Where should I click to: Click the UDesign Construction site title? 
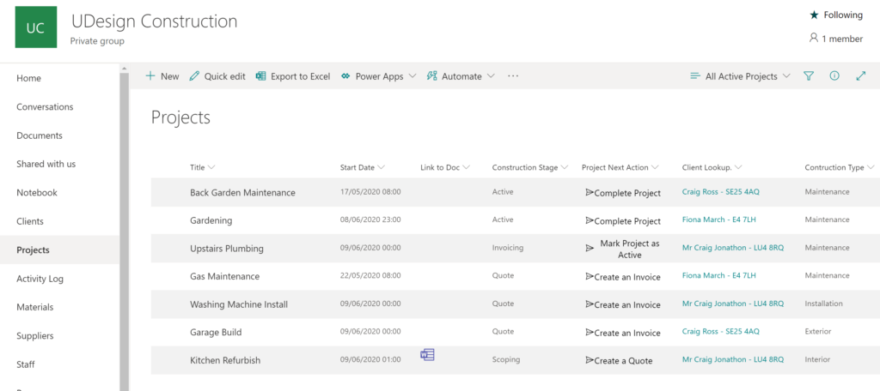point(155,21)
